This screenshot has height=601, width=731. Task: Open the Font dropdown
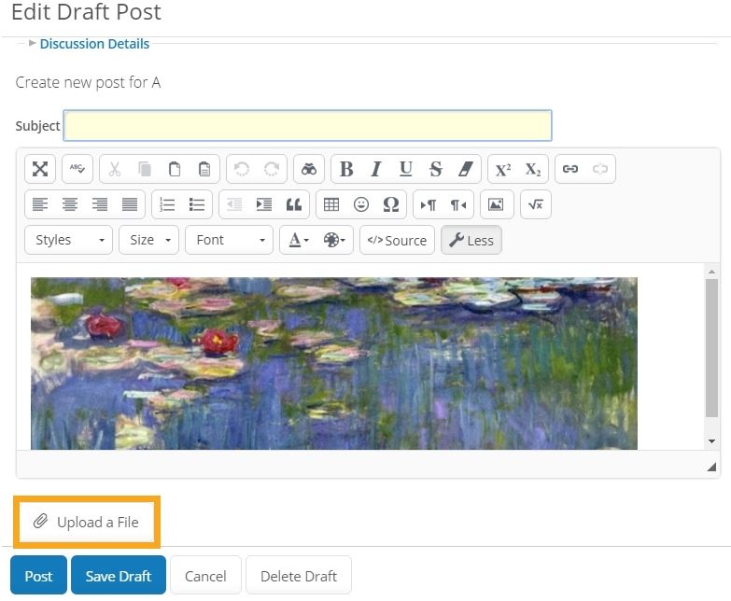tap(229, 240)
